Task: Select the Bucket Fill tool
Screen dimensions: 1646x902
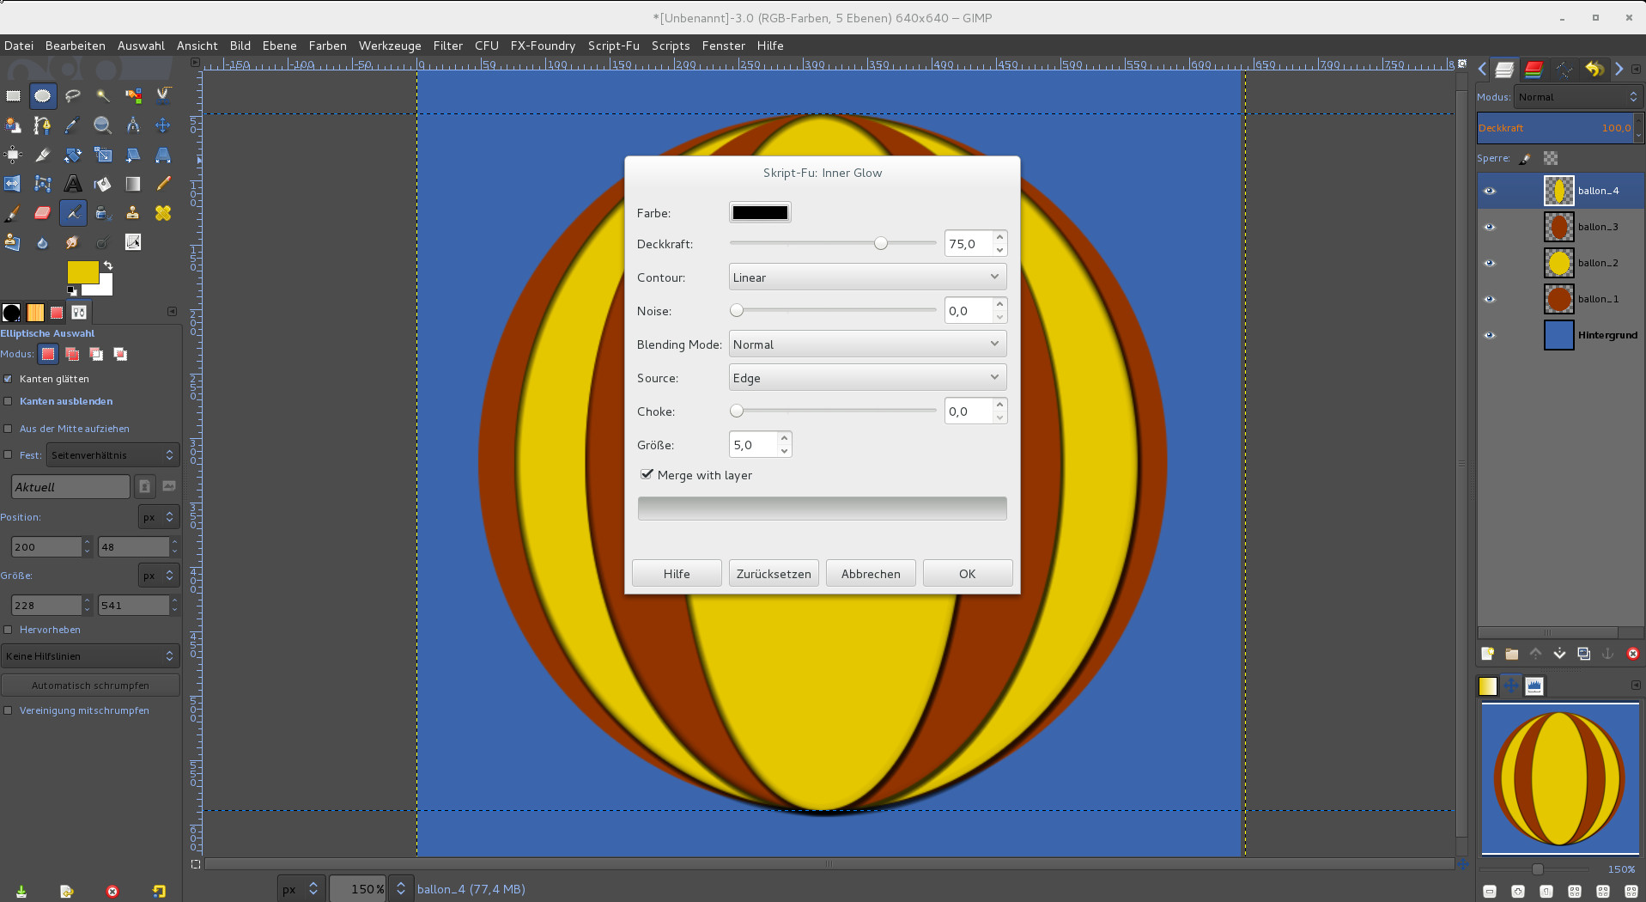Action: tap(102, 184)
